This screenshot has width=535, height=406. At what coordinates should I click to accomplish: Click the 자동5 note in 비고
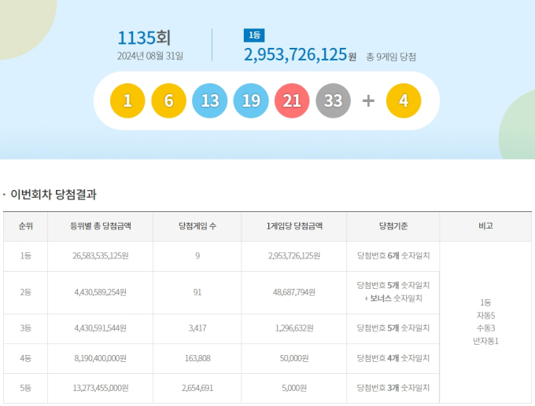(485, 316)
